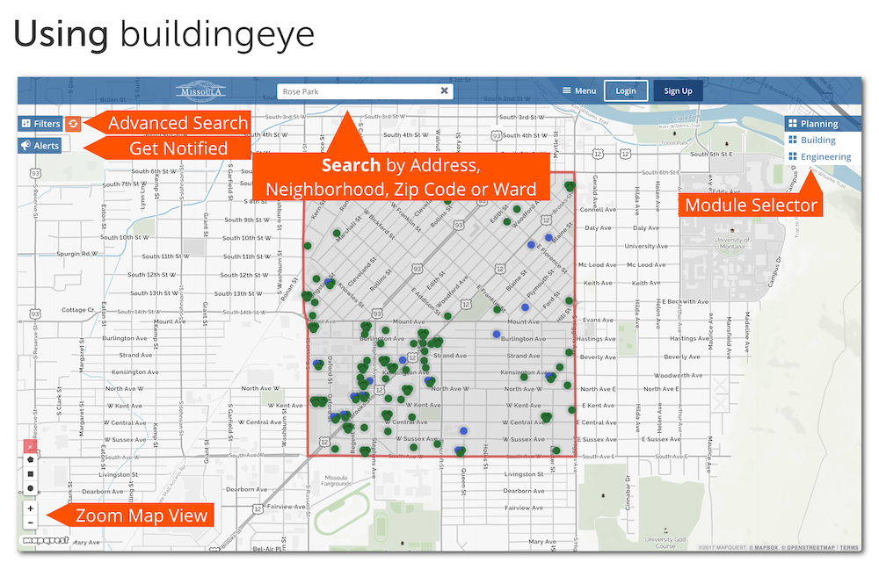Open the Terms link in map attribution
This screenshot has width=879, height=584.
tap(849, 548)
